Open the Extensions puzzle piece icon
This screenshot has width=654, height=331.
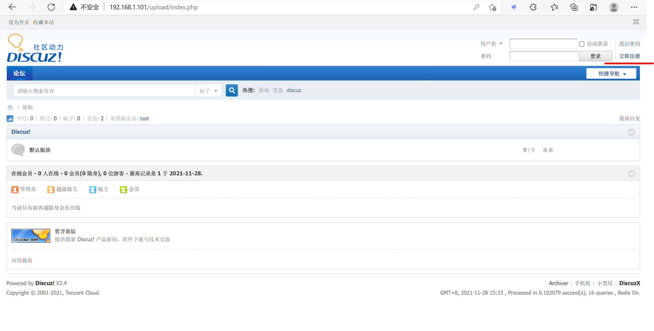coord(533,7)
